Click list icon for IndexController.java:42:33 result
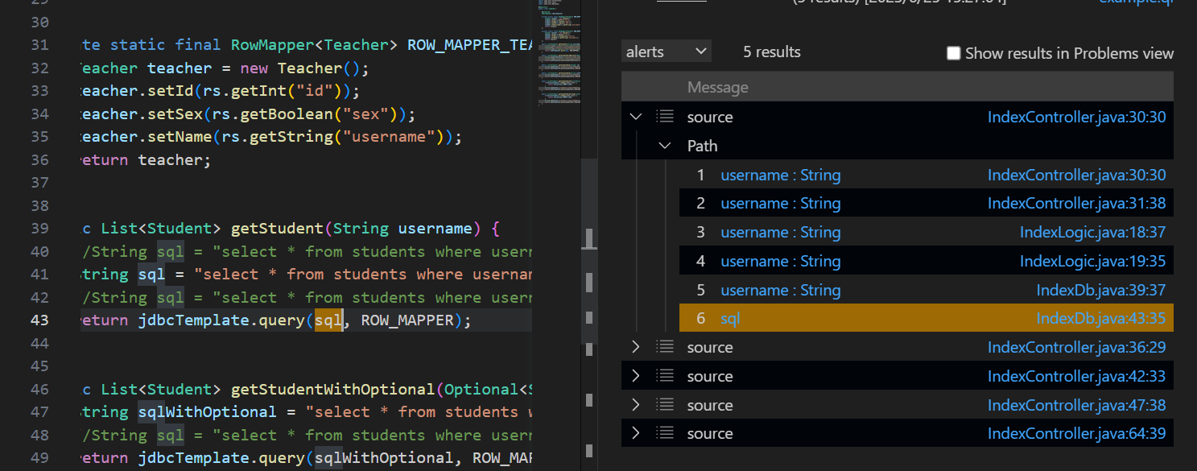The image size is (1197, 471). tap(664, 376)
